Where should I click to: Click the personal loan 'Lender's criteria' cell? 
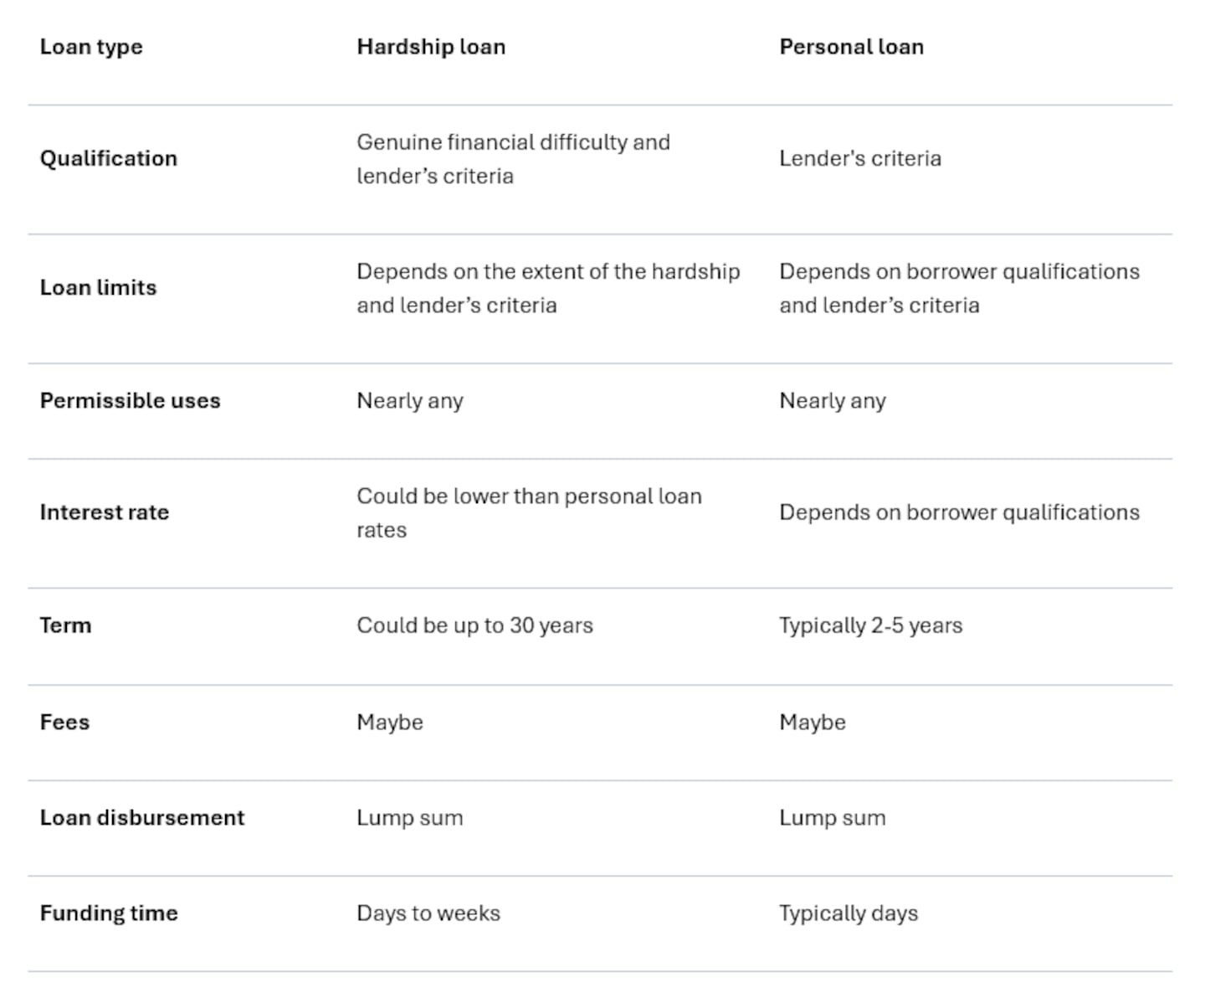[860, 159]
